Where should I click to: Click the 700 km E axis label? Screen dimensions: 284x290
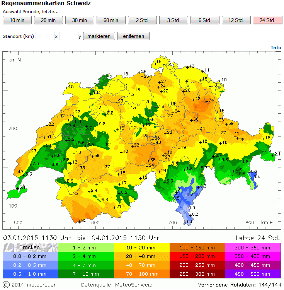point(172,222)
